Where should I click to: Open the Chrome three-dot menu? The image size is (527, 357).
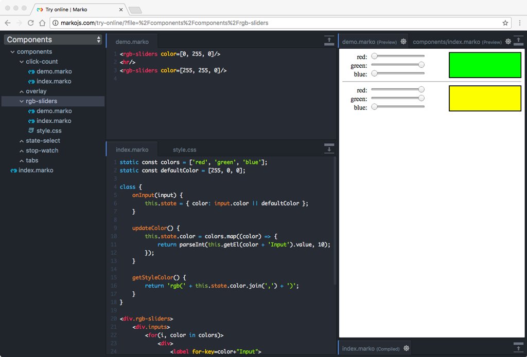(x=520, y=23)
